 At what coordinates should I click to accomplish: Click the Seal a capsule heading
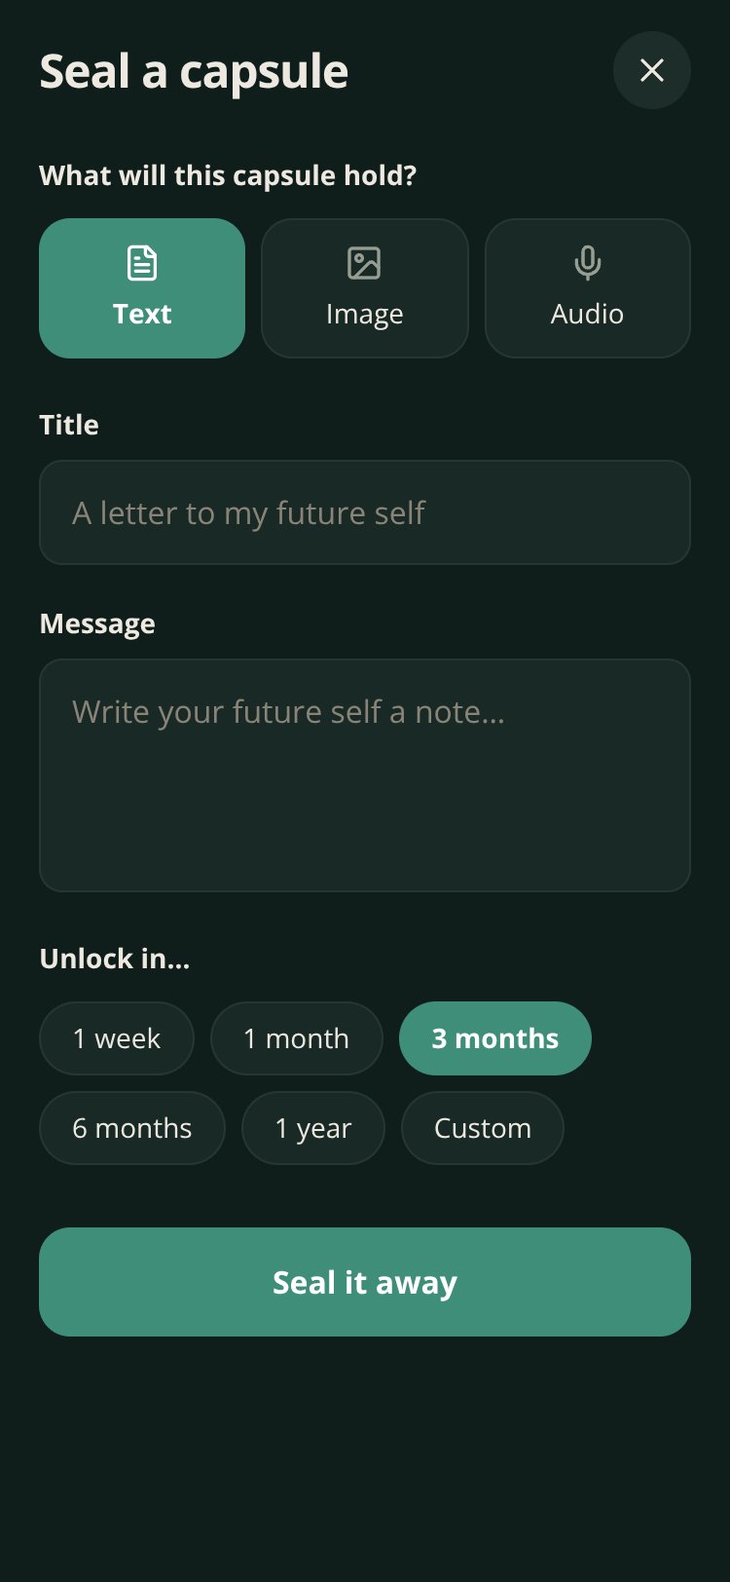point(194,72)
